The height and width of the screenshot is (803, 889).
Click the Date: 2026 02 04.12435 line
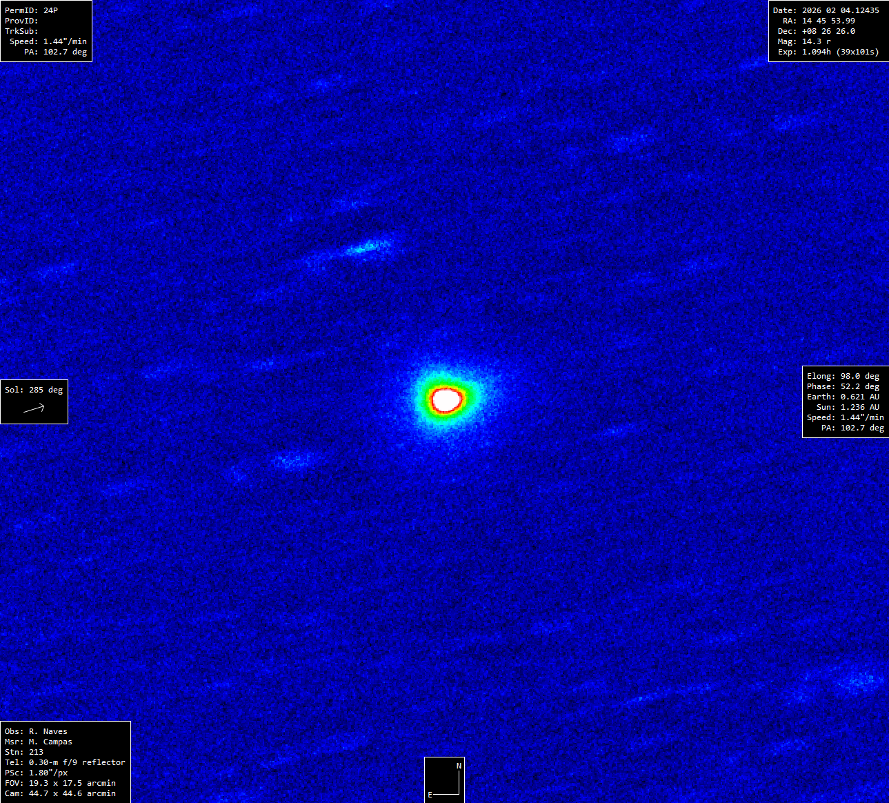pos(826,10)
